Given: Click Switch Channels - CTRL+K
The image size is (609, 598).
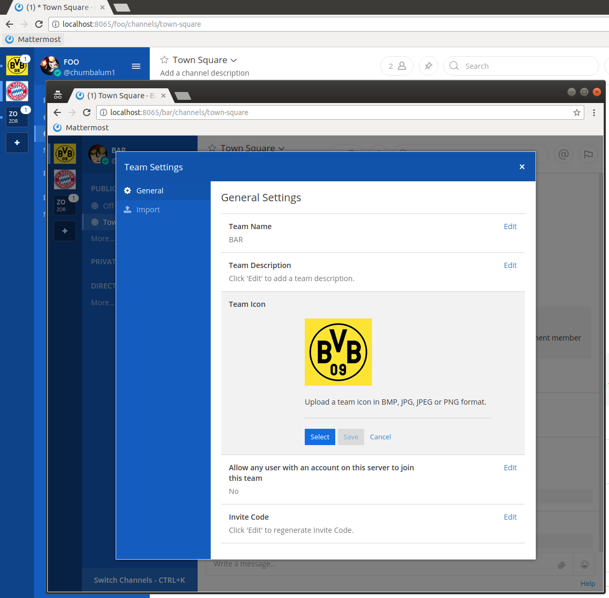Looking at the screenshot, I should point(139,580).
